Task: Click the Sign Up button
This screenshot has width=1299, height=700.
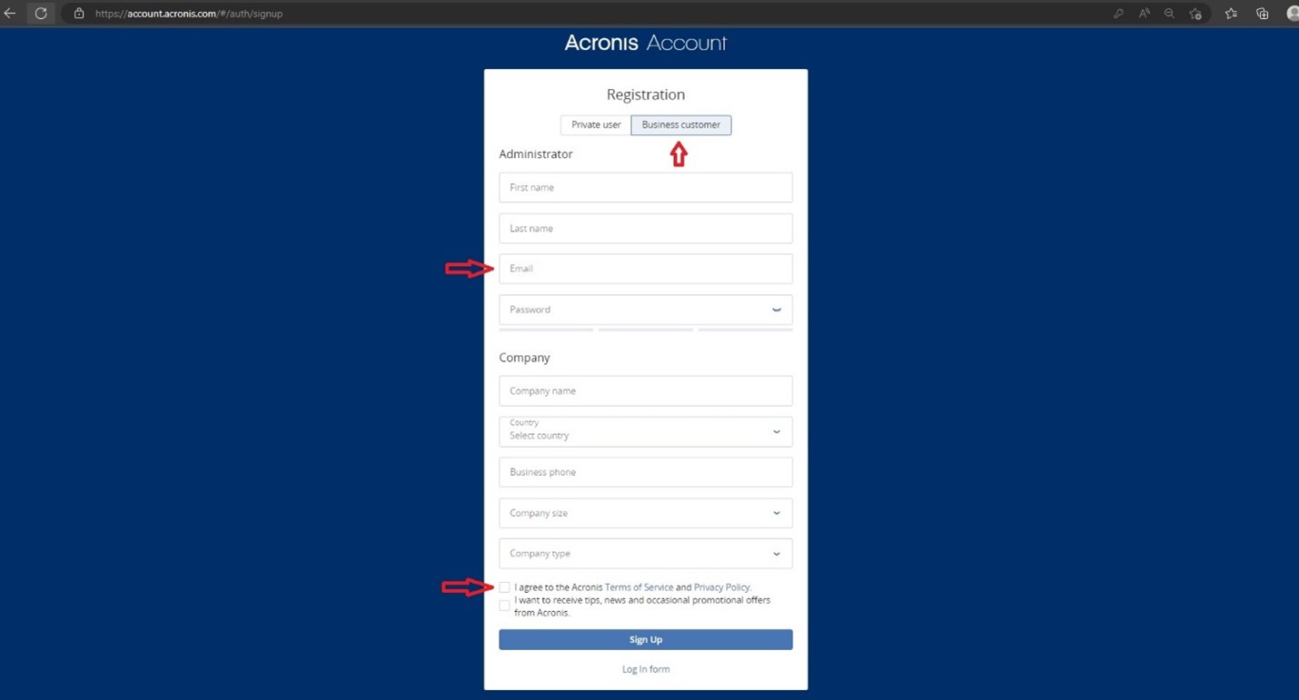Action: point(646,639)
